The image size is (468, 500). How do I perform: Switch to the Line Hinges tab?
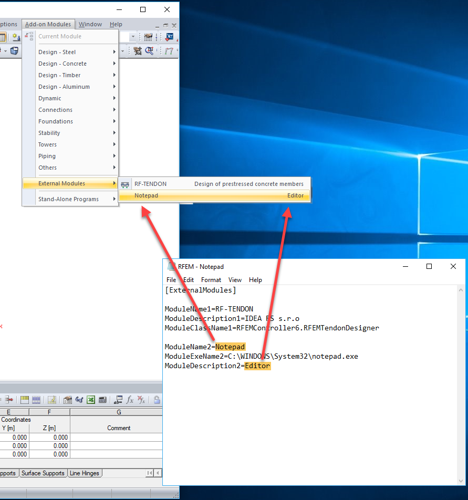85,473
